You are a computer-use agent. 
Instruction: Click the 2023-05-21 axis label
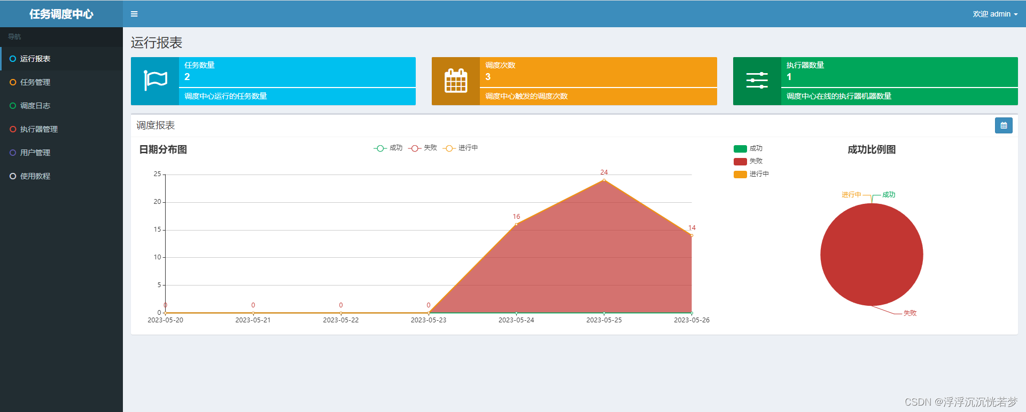click(253, 320)
